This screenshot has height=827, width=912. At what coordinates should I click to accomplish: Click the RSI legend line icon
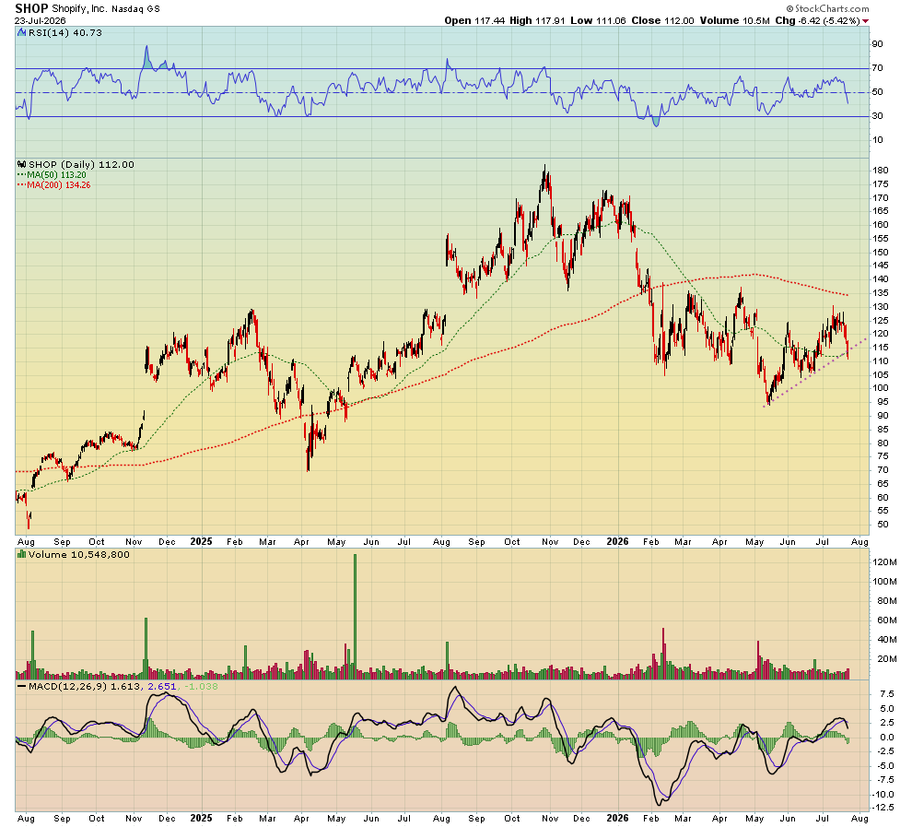click(x=23, y=32)
